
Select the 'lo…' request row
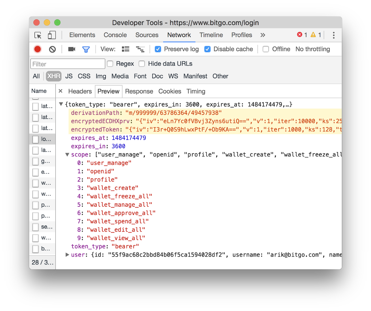(x=42, y=139)
